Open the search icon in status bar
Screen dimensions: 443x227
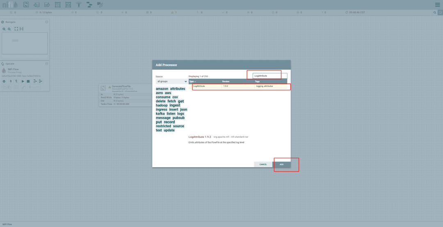pos(434,12)
